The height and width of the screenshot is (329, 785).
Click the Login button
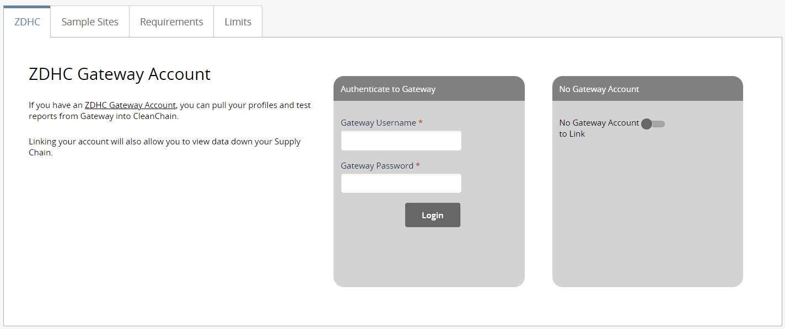tap(433, 215)
